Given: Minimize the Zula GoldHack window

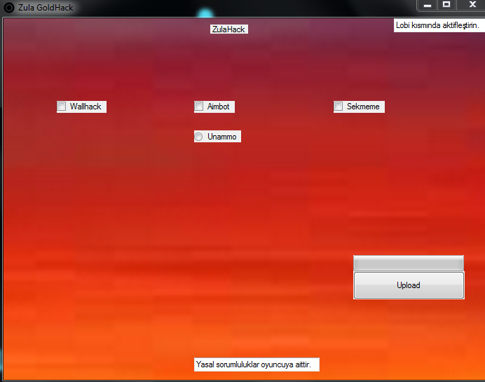Looking at the screenshot, I should point(428,6).
